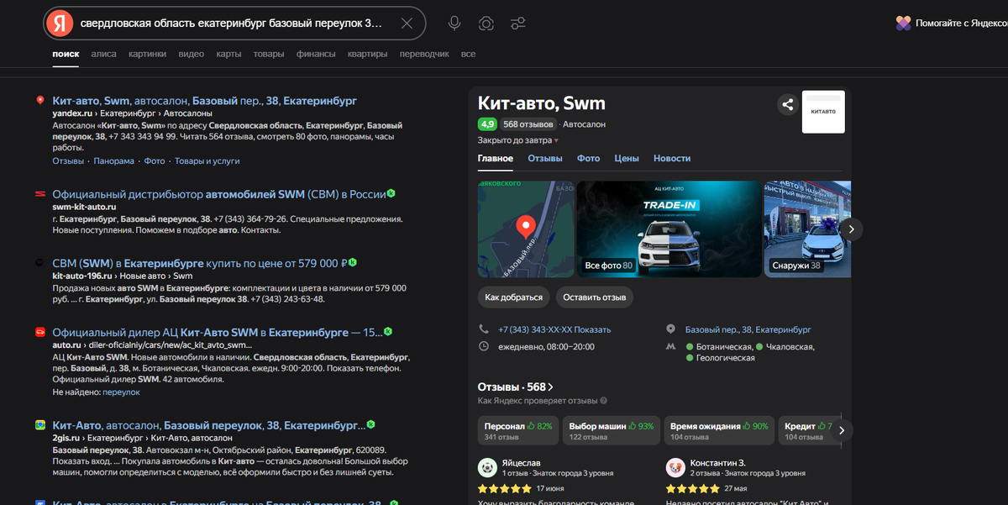The width and height of the screenshot is (1008, 505).
Task: Click the kit-auto-196.ru result favicon
Action: coord(39,263)
